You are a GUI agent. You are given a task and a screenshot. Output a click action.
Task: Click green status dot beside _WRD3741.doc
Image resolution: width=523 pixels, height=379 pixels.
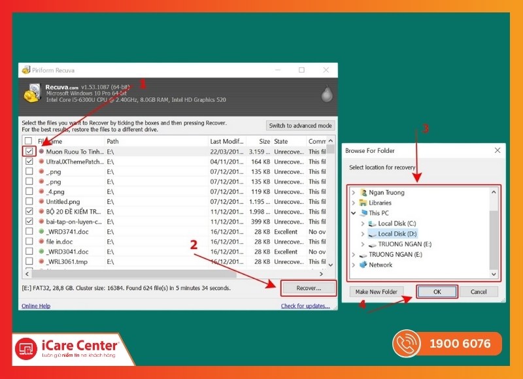pos(41,232)
